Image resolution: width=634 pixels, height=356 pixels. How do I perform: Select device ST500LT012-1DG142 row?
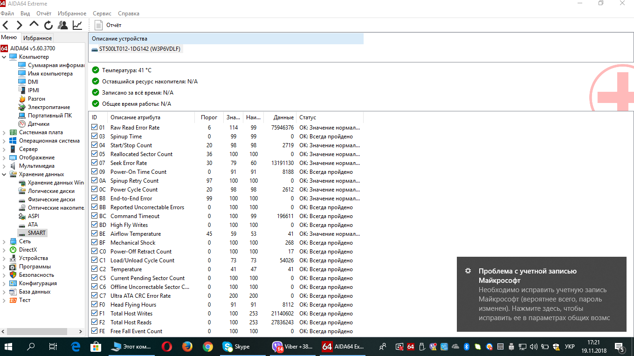[x=136, y=49]
